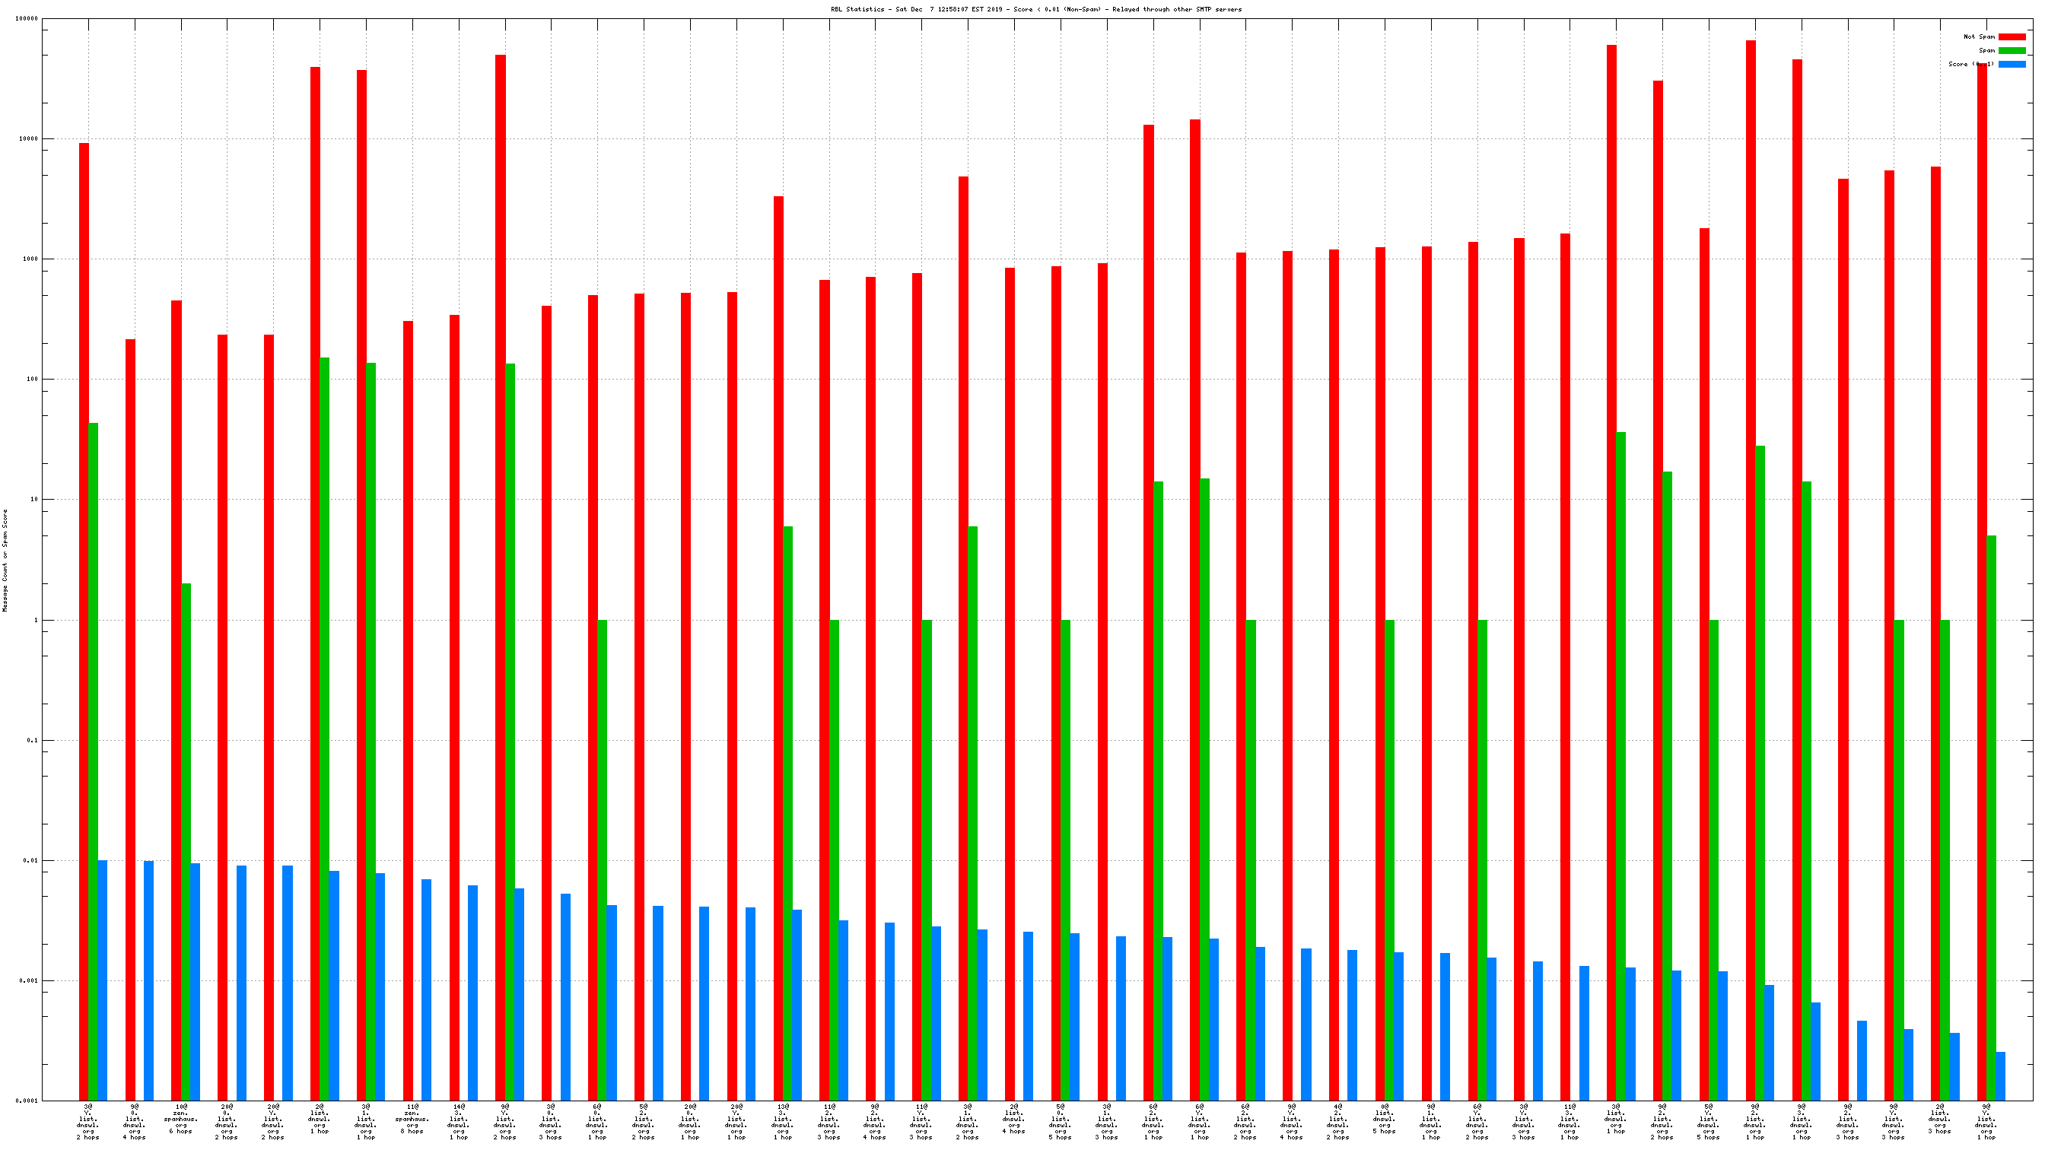
Task: Click the "10@ zen.spamhaus.org 6 hops" x-axis label
Action: (181, 1119)
